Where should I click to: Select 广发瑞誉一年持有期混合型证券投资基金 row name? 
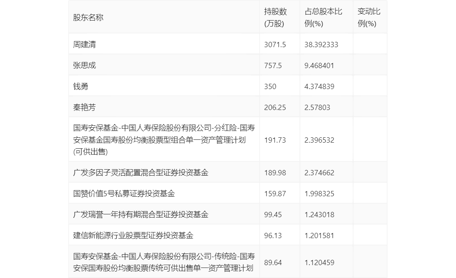click(141, 214)
